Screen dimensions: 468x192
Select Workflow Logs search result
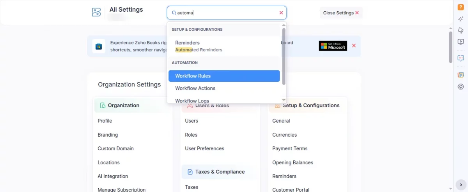click(224, 100)
